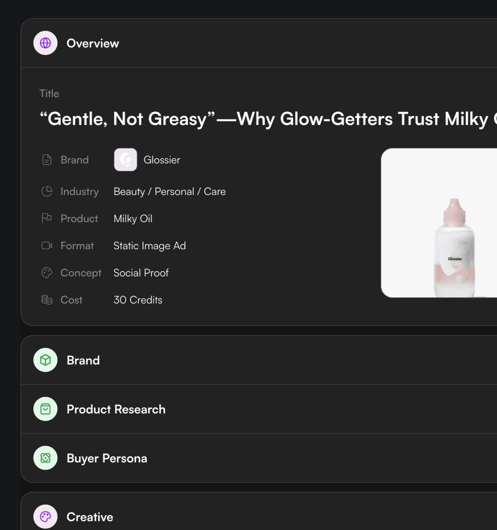Click the Product flag icon

tap(47, 218)
